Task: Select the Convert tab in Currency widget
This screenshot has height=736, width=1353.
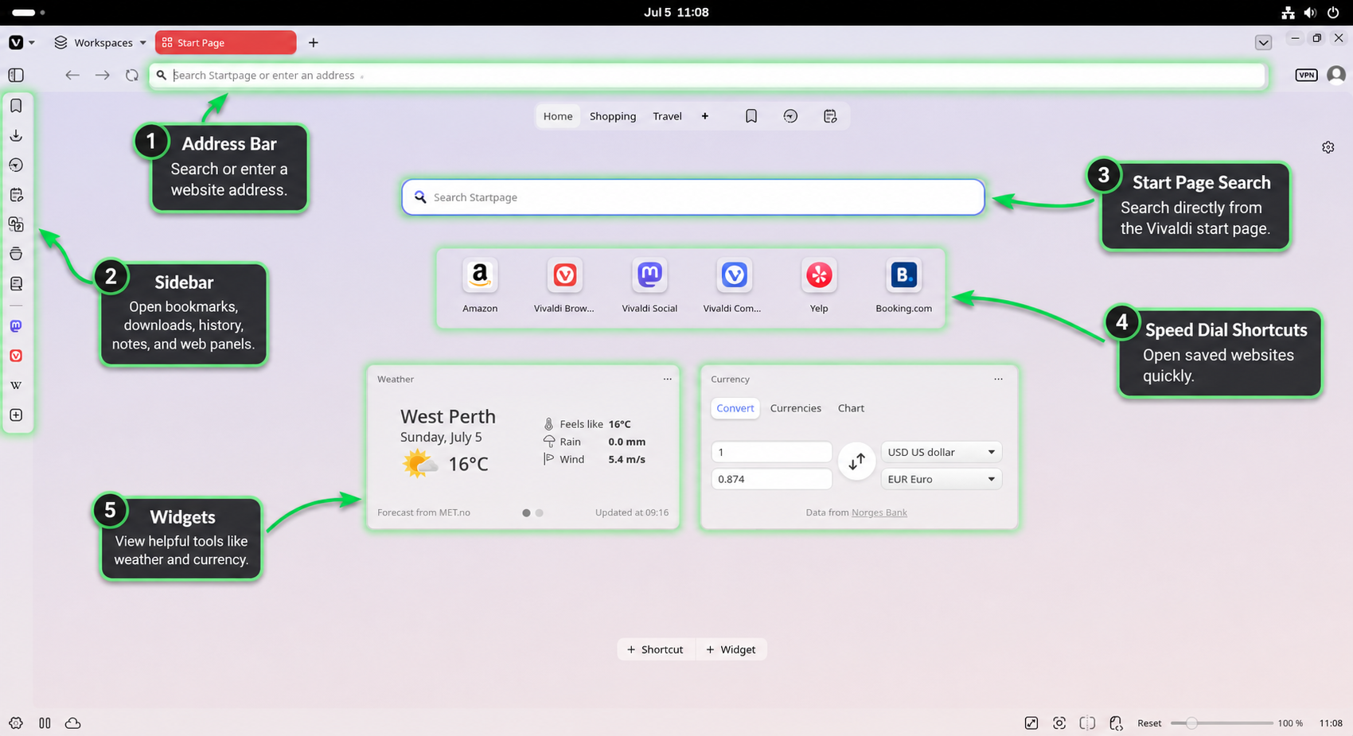Action: 735,408
